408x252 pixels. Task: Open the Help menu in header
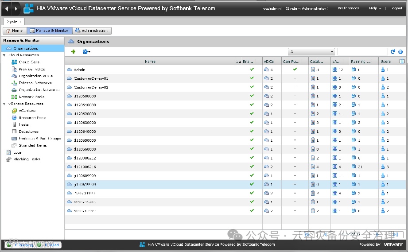[x=375, y=8]
